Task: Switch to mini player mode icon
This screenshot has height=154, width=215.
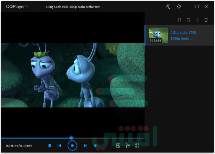Action: [x=168, y=7]
